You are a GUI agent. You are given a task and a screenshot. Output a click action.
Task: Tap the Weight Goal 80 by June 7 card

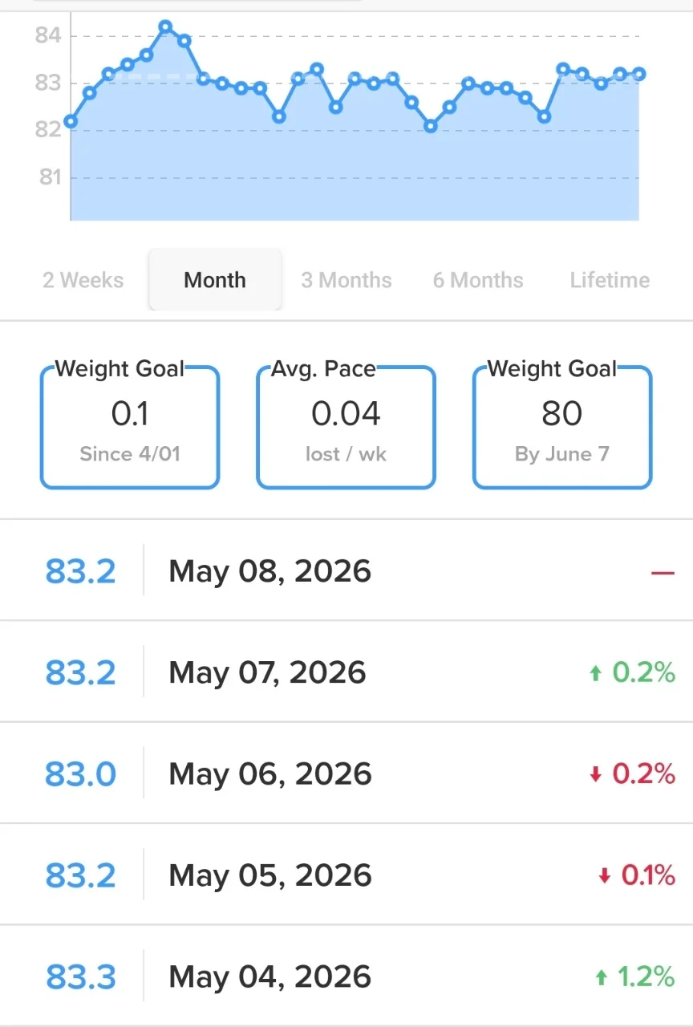(x=562, y=426)
